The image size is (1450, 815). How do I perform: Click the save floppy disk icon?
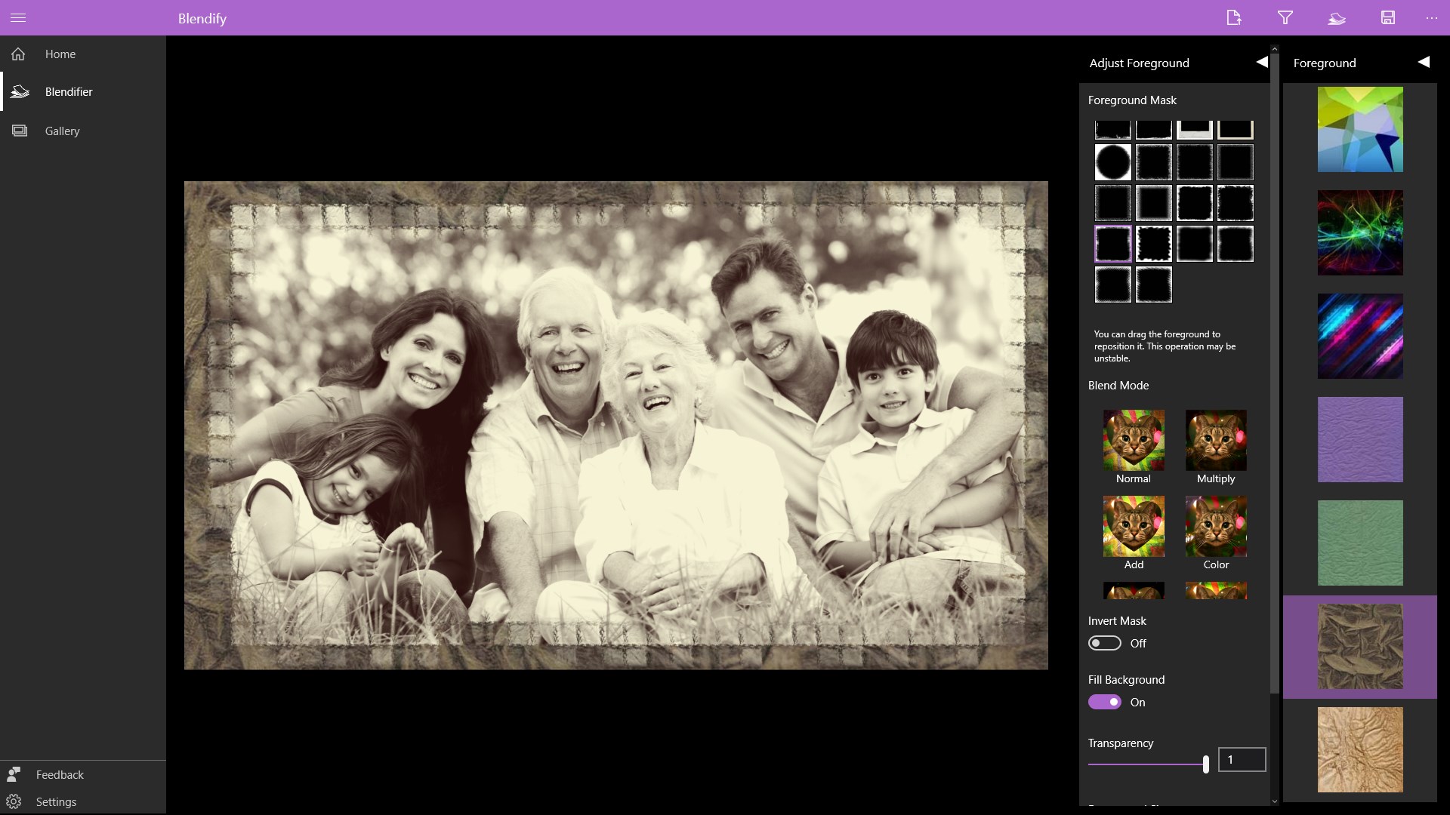[1387, 17]
